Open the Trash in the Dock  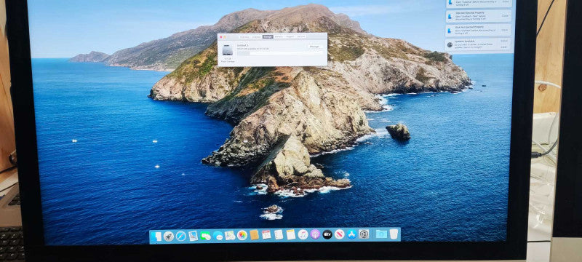394,234
